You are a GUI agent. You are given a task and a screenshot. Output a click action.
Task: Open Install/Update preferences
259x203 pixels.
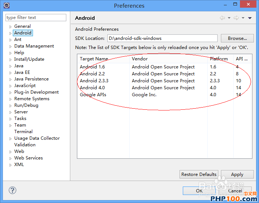(x=29, y=59)
